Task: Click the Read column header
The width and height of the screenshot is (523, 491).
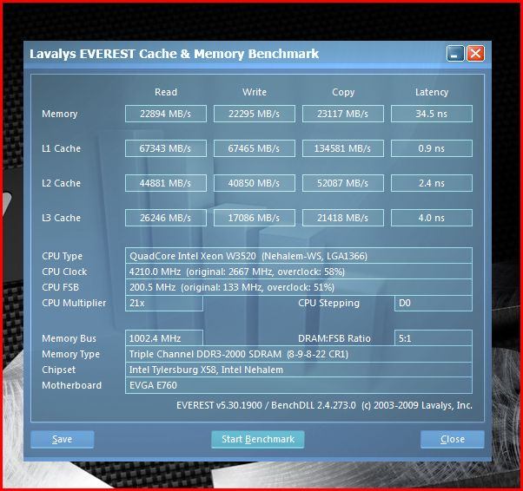Action: click(x=166, y=92)
